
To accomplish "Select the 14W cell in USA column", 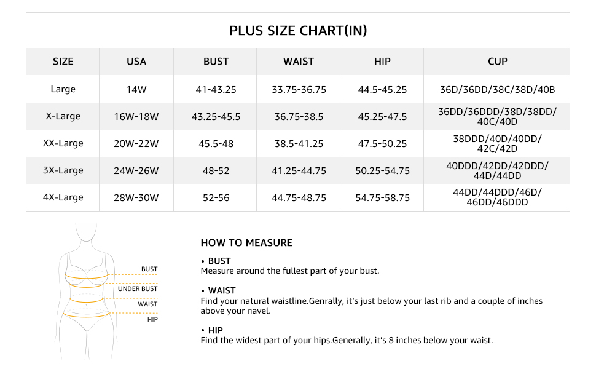I will point(136,89).
